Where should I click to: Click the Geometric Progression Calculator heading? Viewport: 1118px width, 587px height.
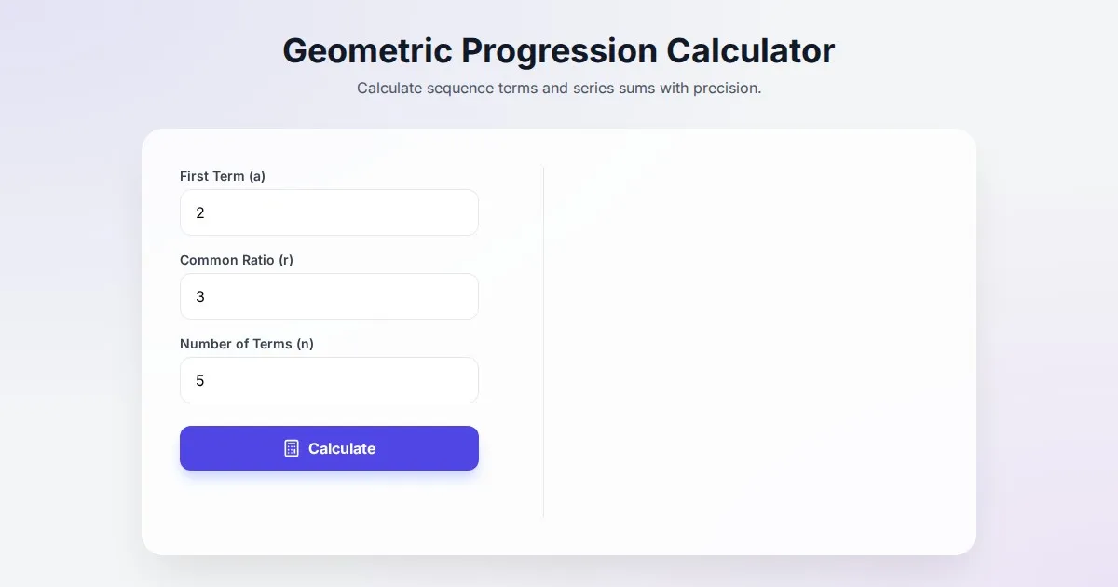click(559, 50)
